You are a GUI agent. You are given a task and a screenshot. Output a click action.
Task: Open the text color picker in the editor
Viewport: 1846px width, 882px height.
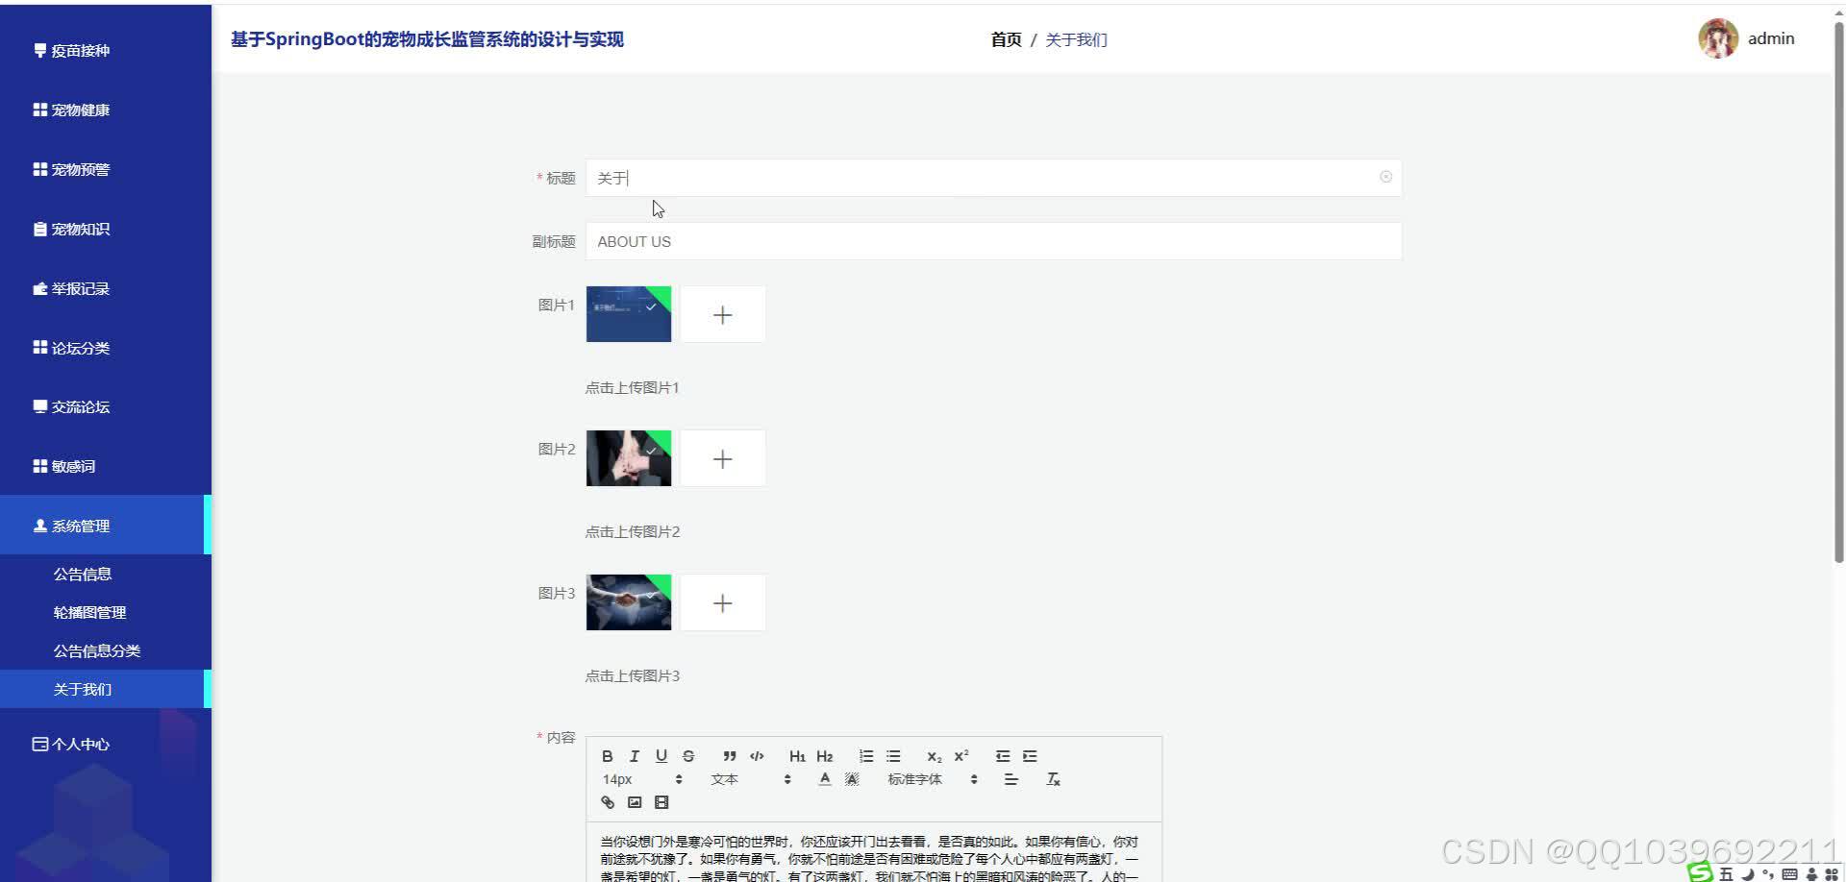tap(824, 779)
